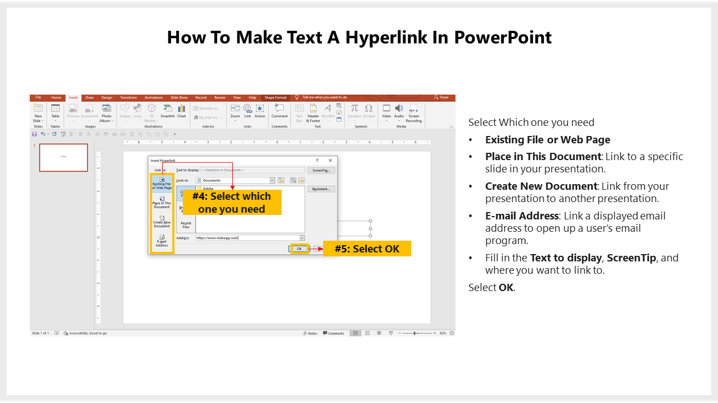The height and width of the screenshot is (403, 718).
Task: Expand the Look in Documents dropdown
Action: click(x=273, y=180)
